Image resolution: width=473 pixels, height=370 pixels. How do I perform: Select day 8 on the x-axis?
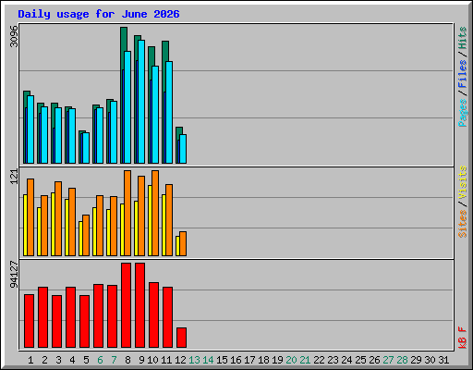coord(127,360)
